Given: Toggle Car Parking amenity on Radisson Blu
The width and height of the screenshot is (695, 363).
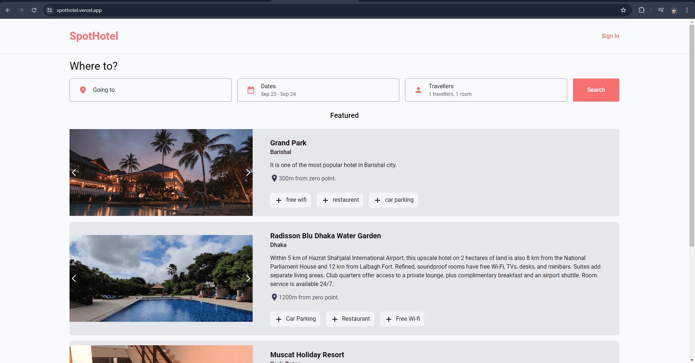Looking at the screenshot, I should 295,319.
